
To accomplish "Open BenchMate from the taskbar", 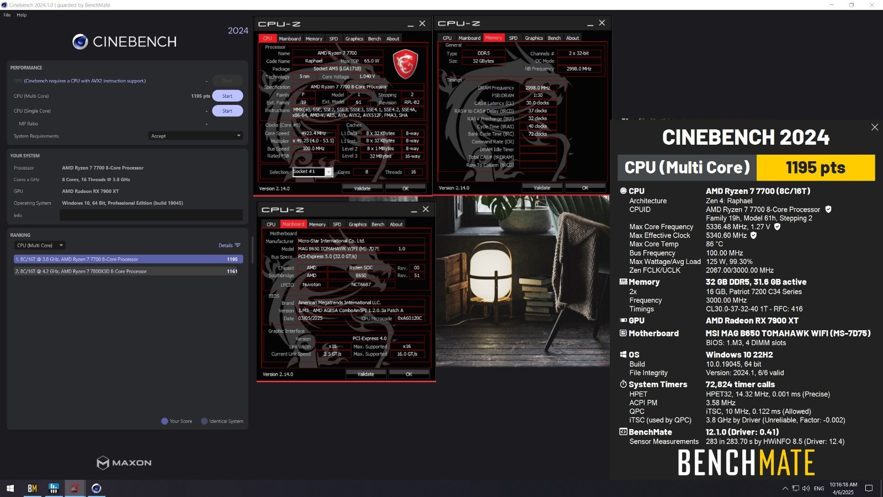I will 32,488.
